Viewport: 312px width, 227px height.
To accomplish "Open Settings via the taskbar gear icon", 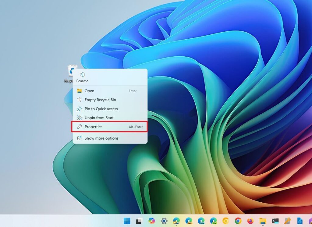I will 164,221.
